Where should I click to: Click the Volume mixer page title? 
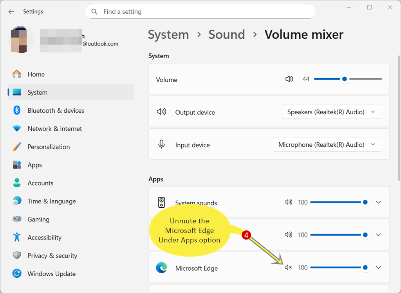coord(304,34)
